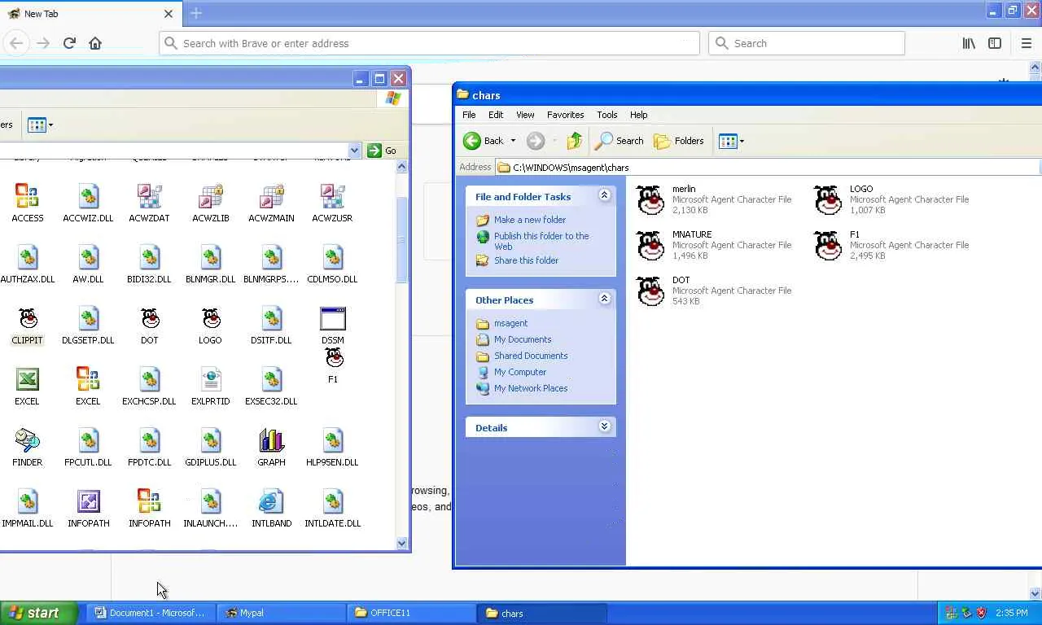
Task: Select the DOT character icon in OFFICE11 window
Action: tap(149, 318)
